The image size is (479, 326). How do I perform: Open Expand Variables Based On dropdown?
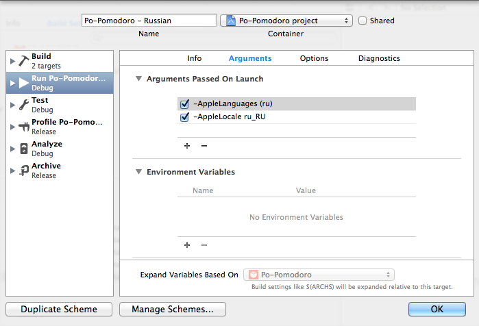click(x=319, y=275)
